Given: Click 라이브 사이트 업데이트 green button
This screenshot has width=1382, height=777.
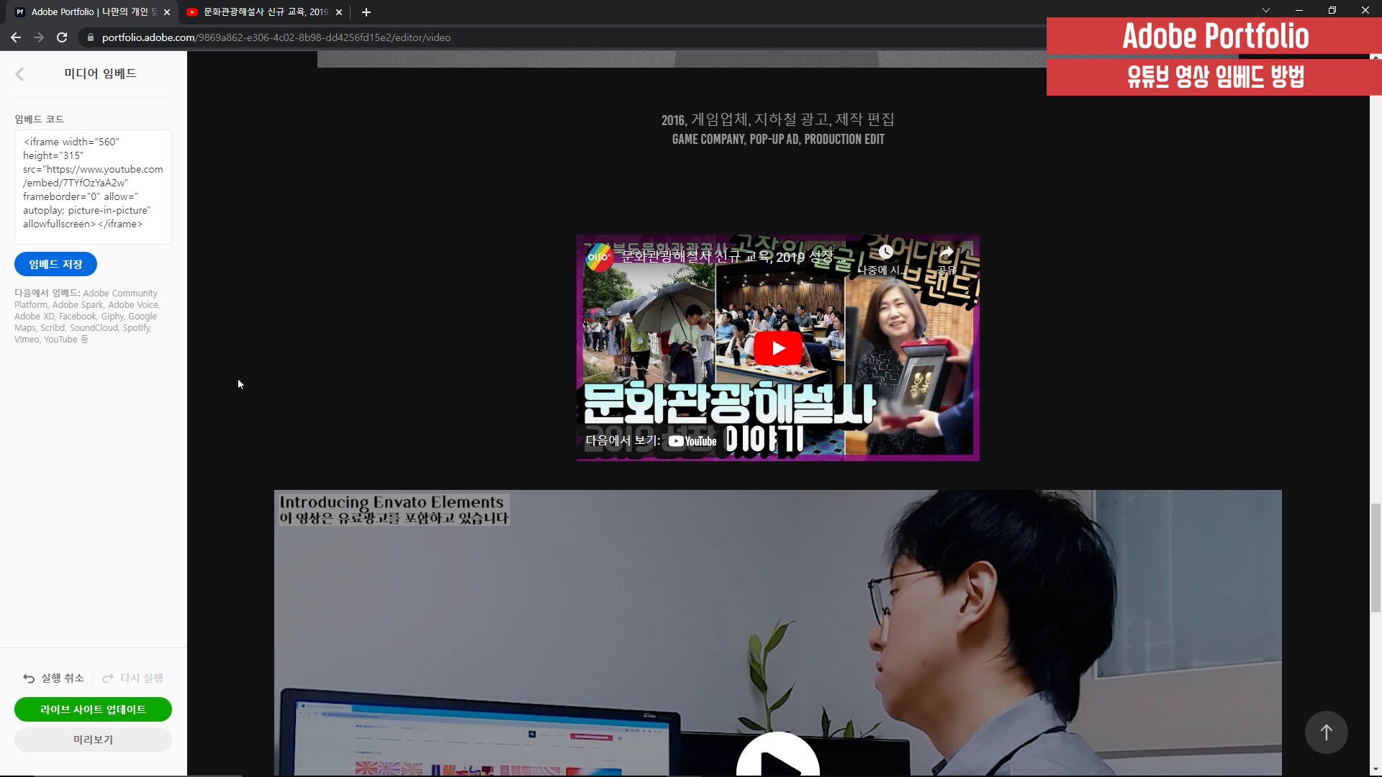Looking at the screenshot, I should coord(93,709).
